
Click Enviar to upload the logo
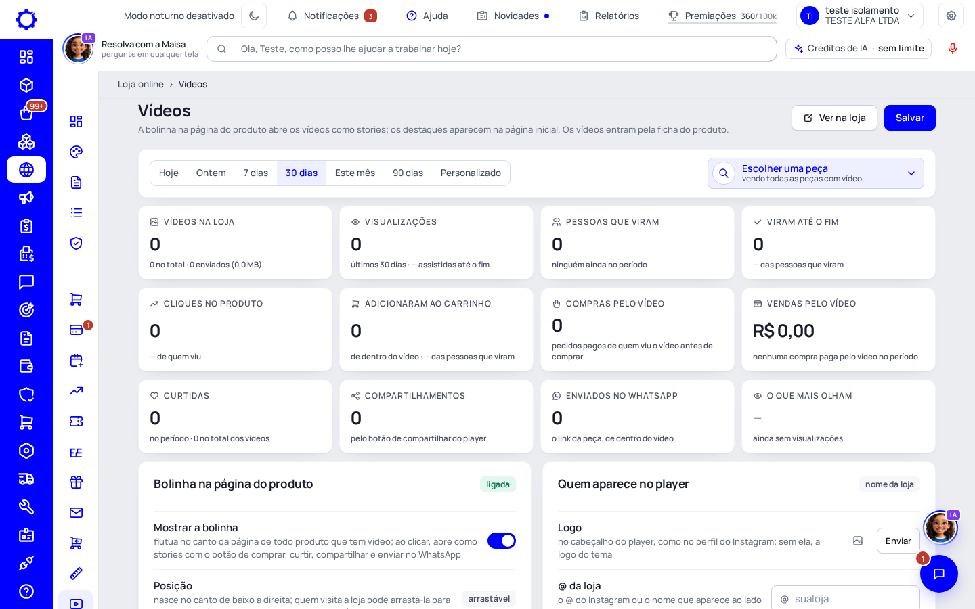(x=898, y=541)
